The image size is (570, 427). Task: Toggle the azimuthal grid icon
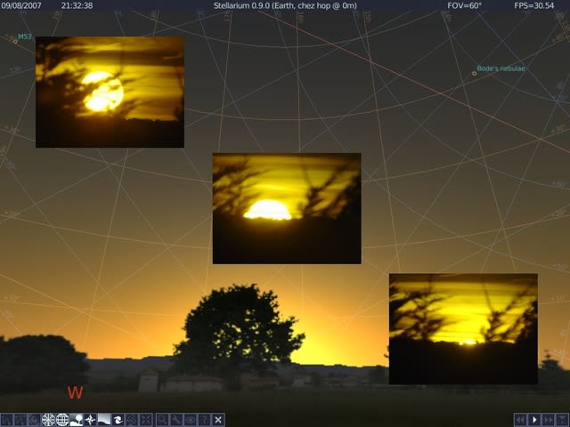[48, 419]
